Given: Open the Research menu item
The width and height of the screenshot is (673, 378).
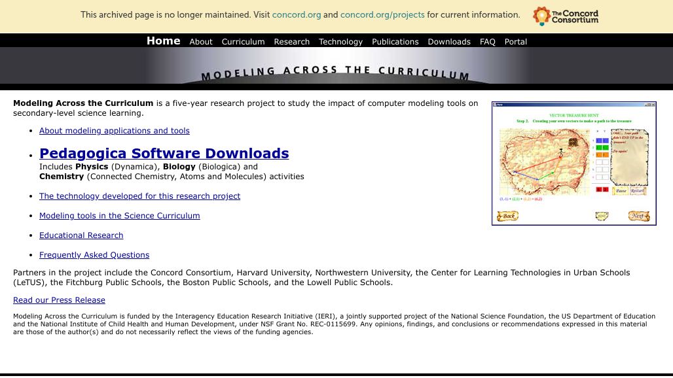Looking at the screenshot, I should [x=292, y=42].
